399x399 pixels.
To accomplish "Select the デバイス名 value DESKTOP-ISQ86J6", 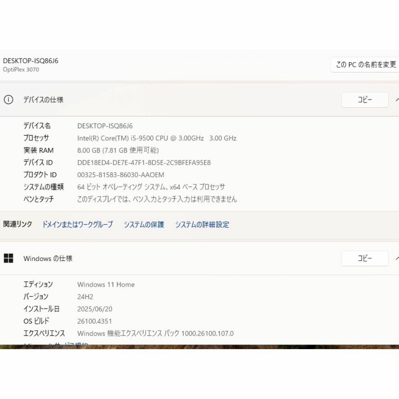I will pos(105,126).
